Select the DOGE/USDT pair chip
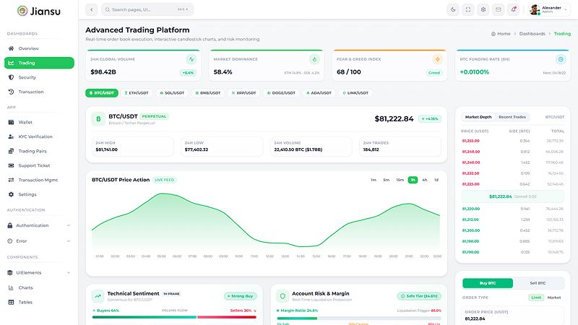Screen dimensions: 578x325 point(281,93)
